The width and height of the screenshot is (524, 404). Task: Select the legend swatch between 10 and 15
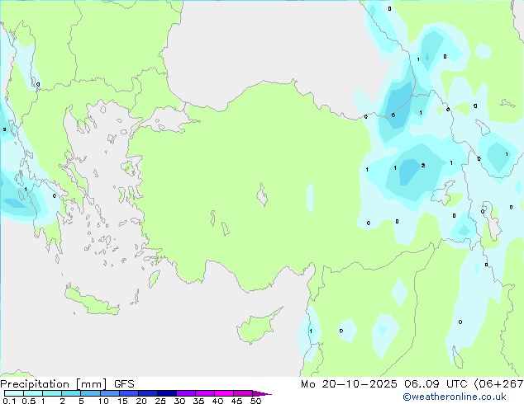tap(109, 393)
